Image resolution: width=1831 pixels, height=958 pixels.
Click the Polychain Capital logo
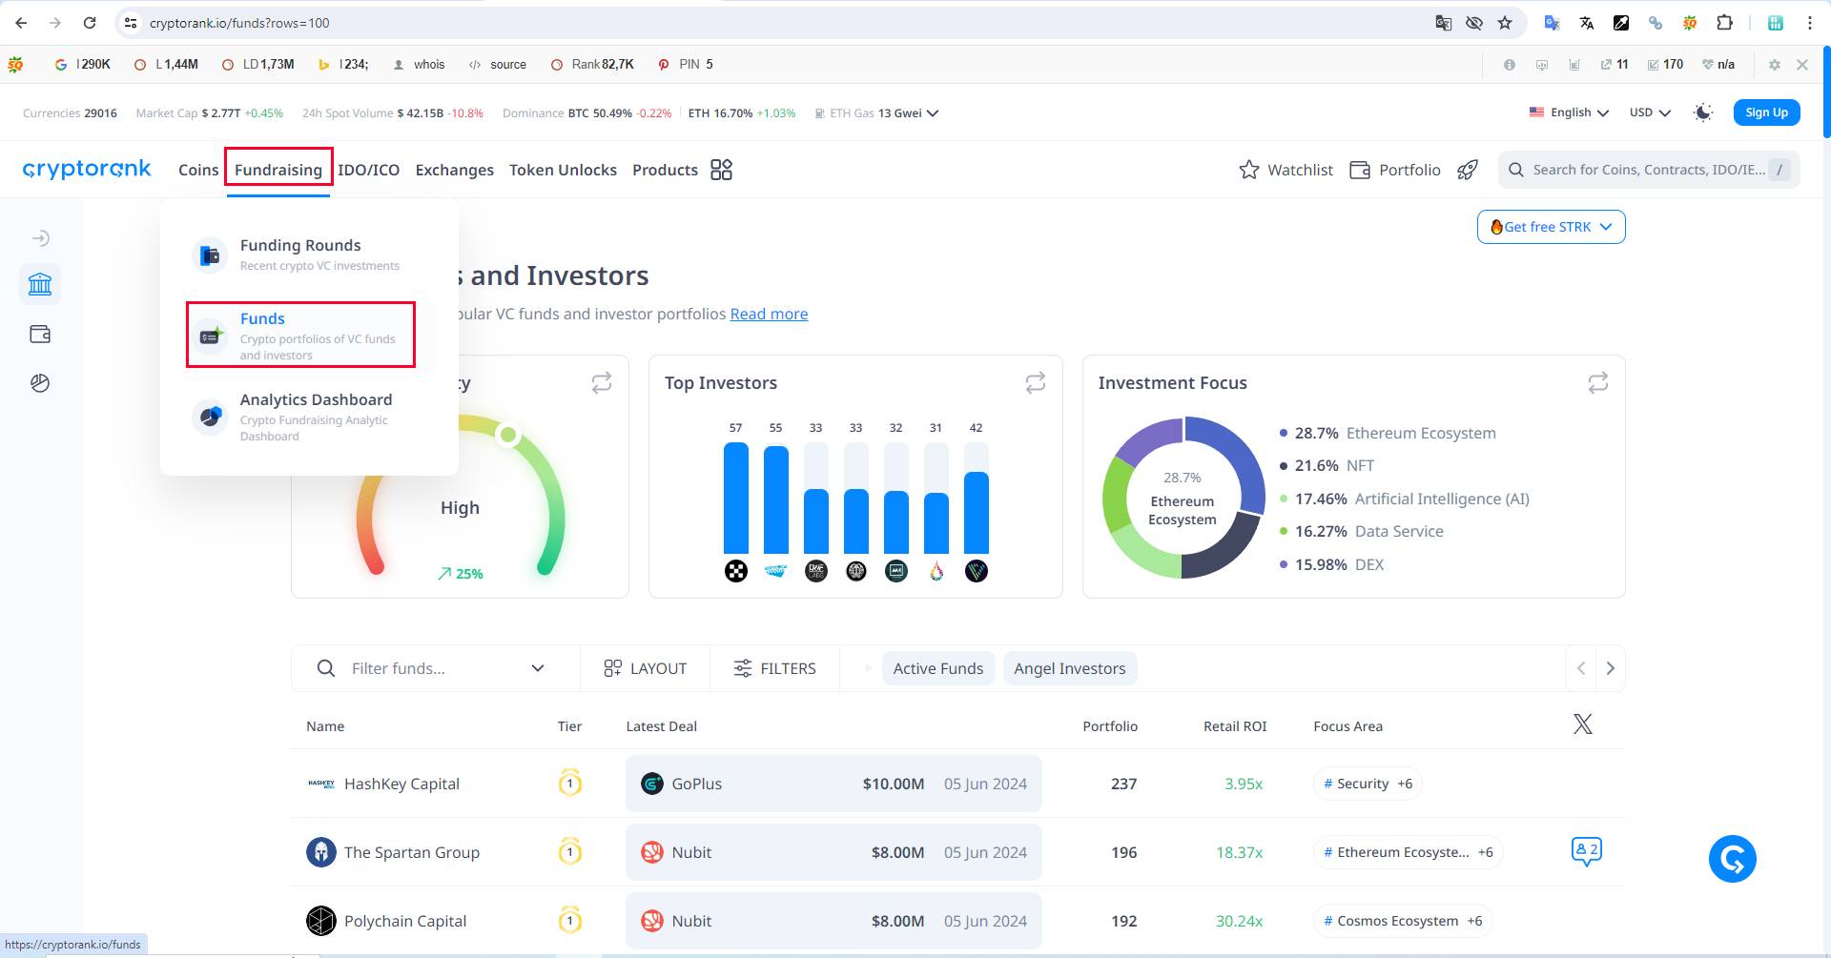(321, 921)
